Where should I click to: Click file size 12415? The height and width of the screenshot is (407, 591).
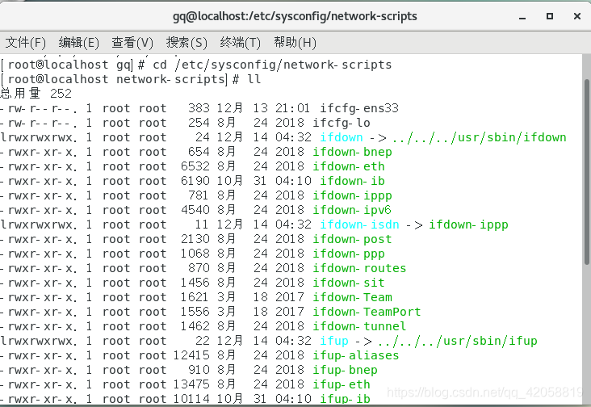point(191,355)
